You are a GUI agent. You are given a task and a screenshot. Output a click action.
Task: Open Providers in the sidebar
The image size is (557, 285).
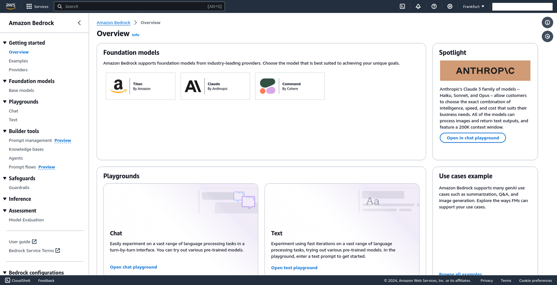coord(18,70)
